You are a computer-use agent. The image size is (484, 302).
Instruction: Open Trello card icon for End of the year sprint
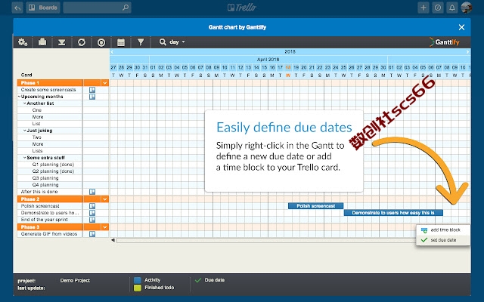[92, 220]
